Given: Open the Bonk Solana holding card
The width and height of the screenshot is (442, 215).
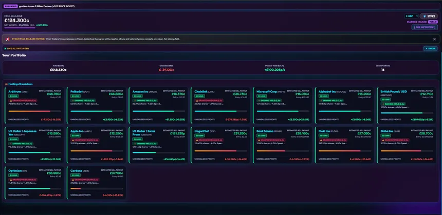Looking at the screenshot, I should 283,145.
